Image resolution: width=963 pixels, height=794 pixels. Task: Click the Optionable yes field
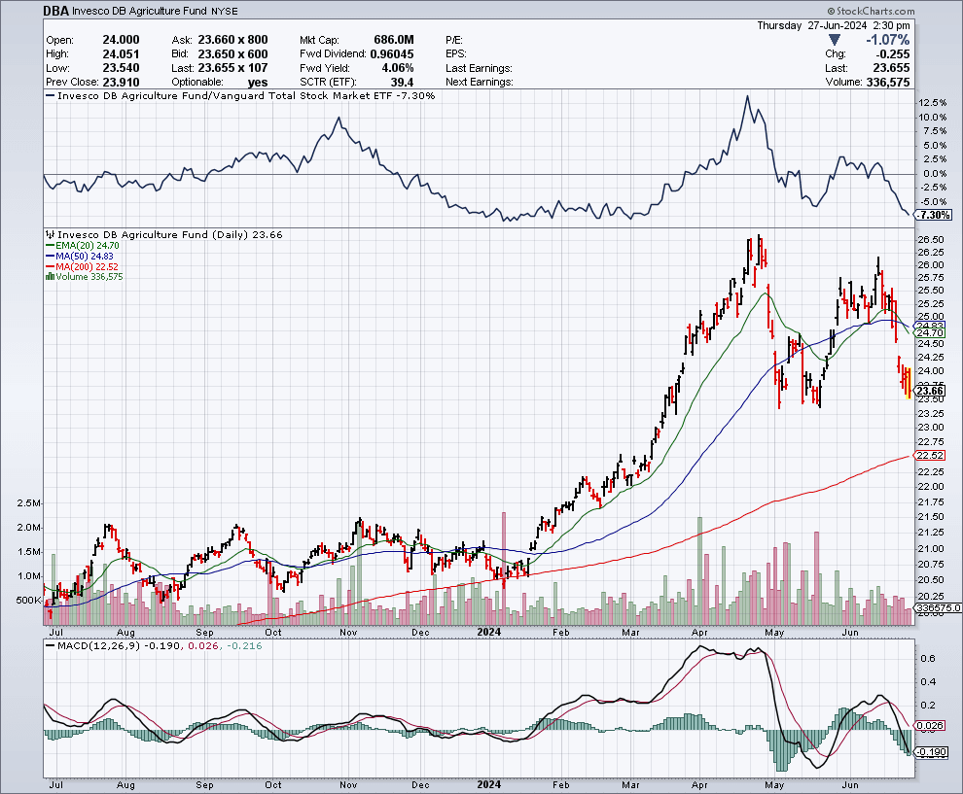click(x=219, y=83)
